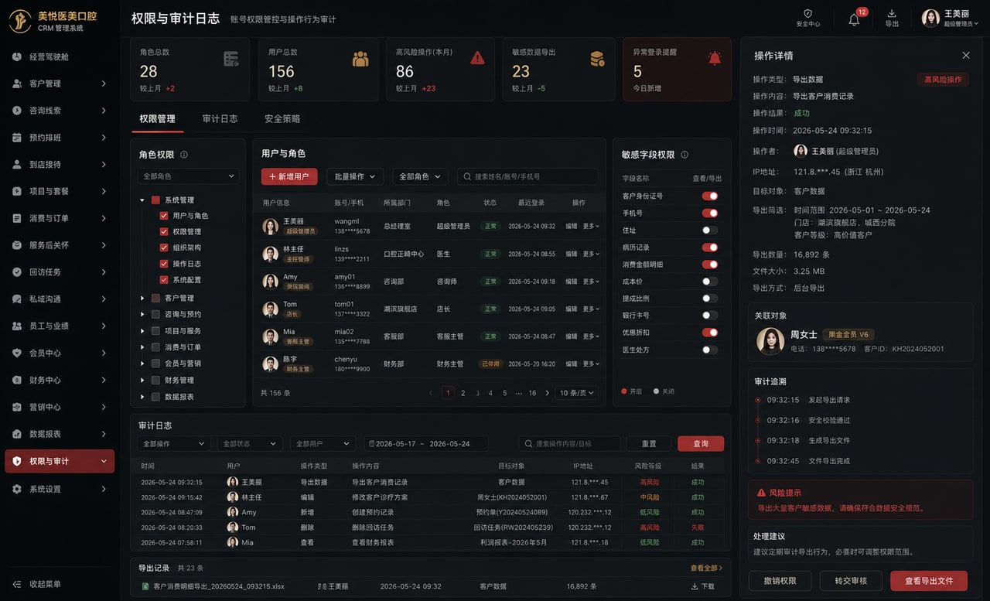Click the 服务后关怀 icon in sidebar
Image resolution: width=990 pixels, height=601 pixels.
click(17, 245)
